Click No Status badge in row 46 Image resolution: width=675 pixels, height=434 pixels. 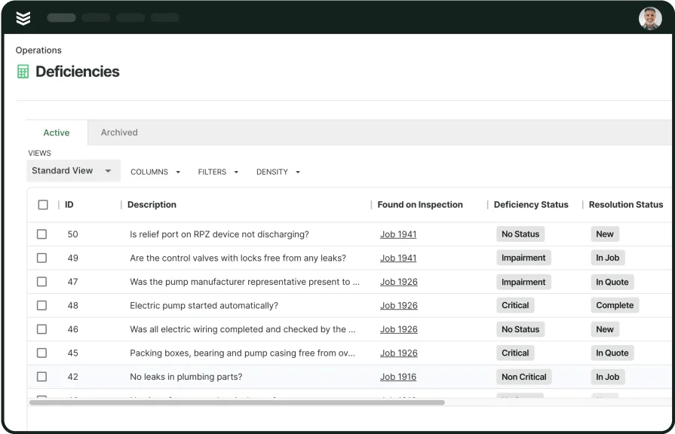520,329
